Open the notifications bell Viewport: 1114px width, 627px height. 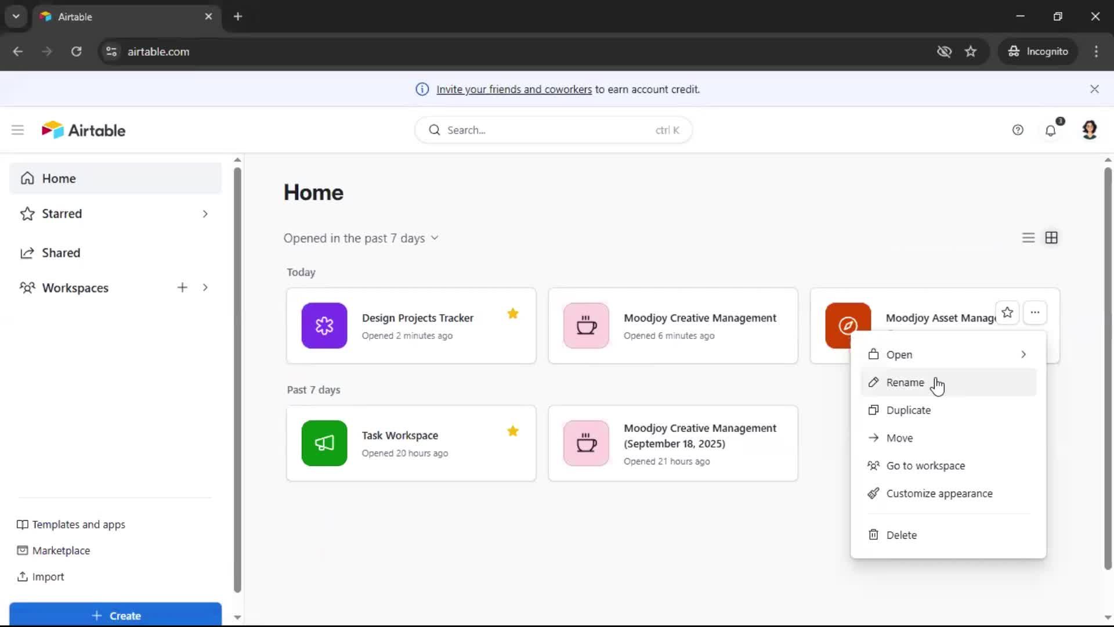[1051, 130]
